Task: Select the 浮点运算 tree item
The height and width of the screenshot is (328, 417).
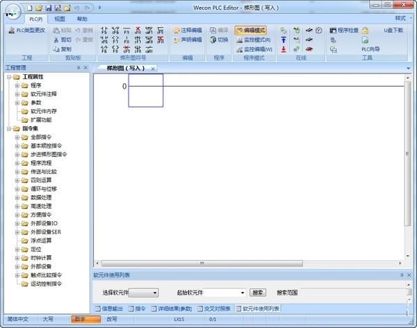Action: coord(41,241)
